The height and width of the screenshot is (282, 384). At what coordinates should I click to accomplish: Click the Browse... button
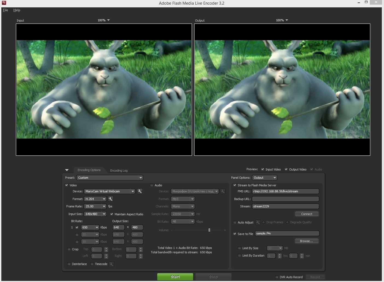[x=307, y=241]
